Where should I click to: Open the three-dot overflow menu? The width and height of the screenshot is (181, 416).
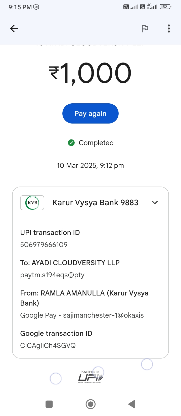click(x=169, y=28)
